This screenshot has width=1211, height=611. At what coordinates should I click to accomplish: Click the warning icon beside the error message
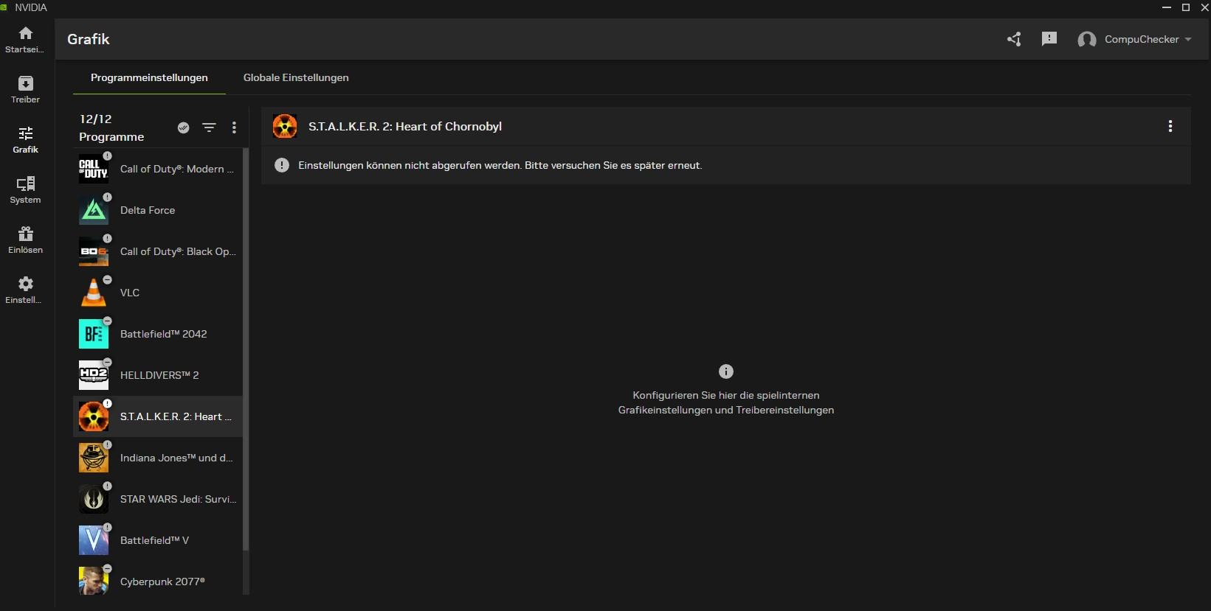(x=282, y=165)
